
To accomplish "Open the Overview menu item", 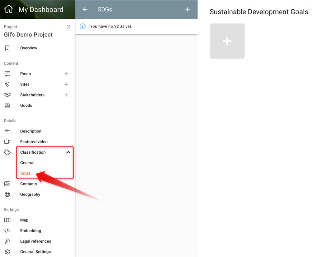I will (x=29, y=48).
